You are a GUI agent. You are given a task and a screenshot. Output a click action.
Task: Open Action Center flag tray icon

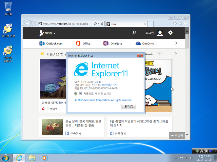click(181, 158)
